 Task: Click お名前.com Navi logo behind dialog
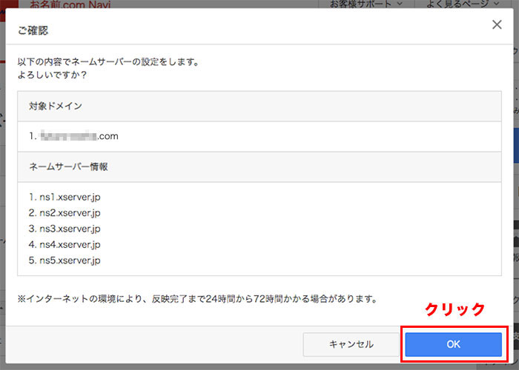70,4
